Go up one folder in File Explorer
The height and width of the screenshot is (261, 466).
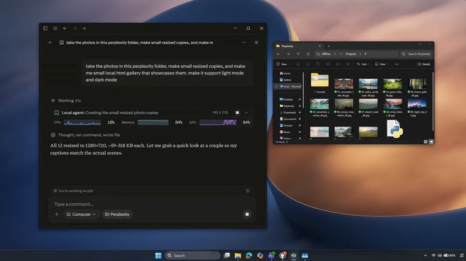tap(298, 54)
